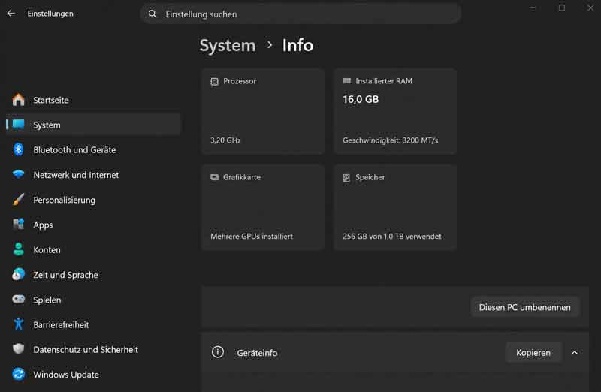Open Startseite in the sidebar
The image size is (601, 392).
click(93, 100)
